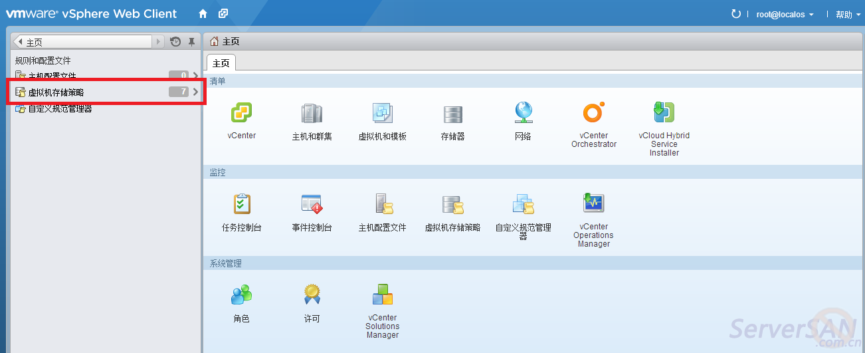Open 事件控制台 event console icon
This screenshot has height=353, width=865.
point(312,204)
